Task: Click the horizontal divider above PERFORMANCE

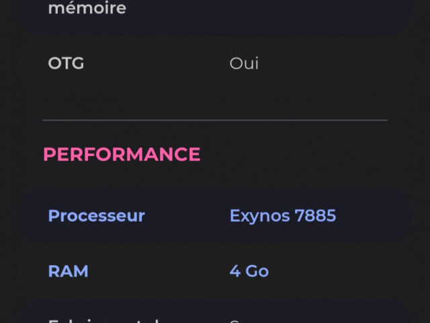Action: 215,120
